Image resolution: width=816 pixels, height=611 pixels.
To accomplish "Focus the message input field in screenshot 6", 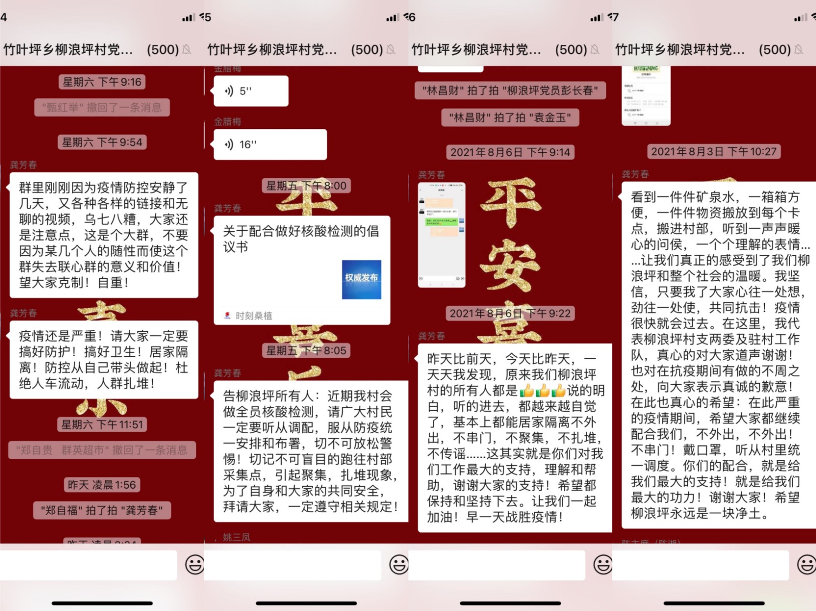I will pyautogui.click(x=497, y=565).
